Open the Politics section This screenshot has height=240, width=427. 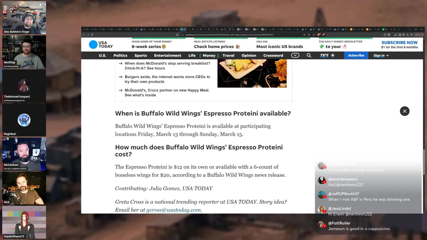(x=120, y=55)
